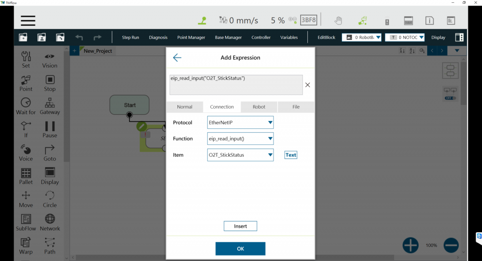
Task: Switch to the Robot tab
Action: point(259,107)
